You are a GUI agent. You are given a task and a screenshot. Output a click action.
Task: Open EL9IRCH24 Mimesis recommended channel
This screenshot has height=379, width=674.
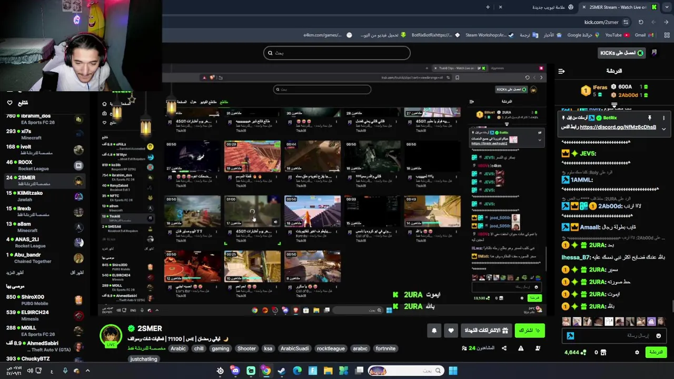pyautogui.click(x=44, y=315)
